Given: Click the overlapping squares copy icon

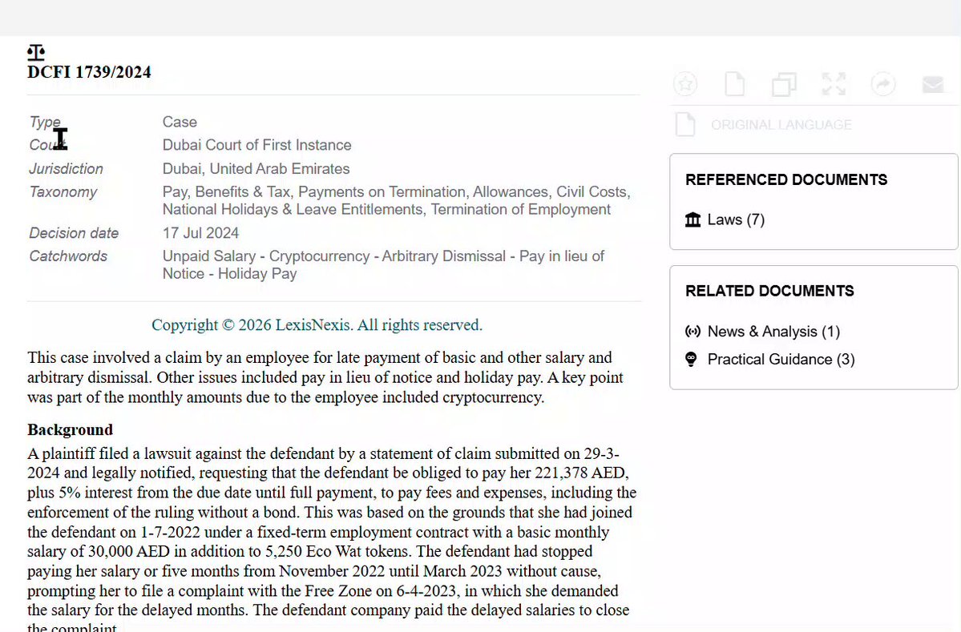Looking at the screenshot, I should (x=784, y=85).
